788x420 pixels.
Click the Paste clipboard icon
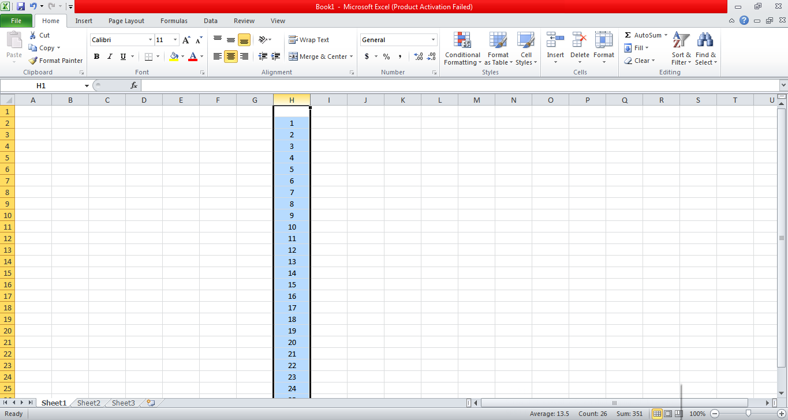[x=14, y=41]
